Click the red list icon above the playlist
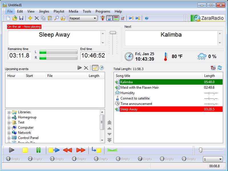This screenshot has width=228, height=171. [x=213, y=68]
